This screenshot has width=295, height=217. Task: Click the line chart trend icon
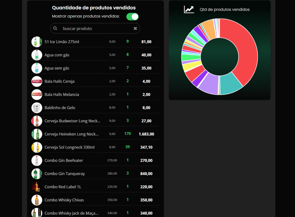(189, 10)
